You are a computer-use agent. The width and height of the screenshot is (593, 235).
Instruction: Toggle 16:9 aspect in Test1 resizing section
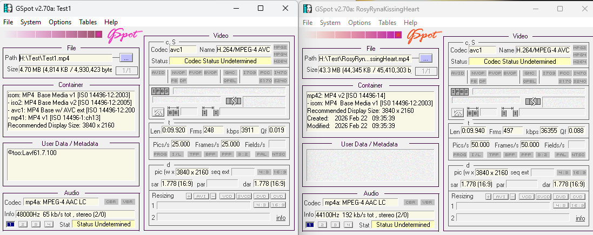(x=277, y=205)
